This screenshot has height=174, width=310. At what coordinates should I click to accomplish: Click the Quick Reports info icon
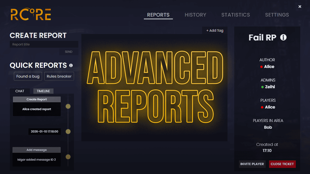point(71,65)
